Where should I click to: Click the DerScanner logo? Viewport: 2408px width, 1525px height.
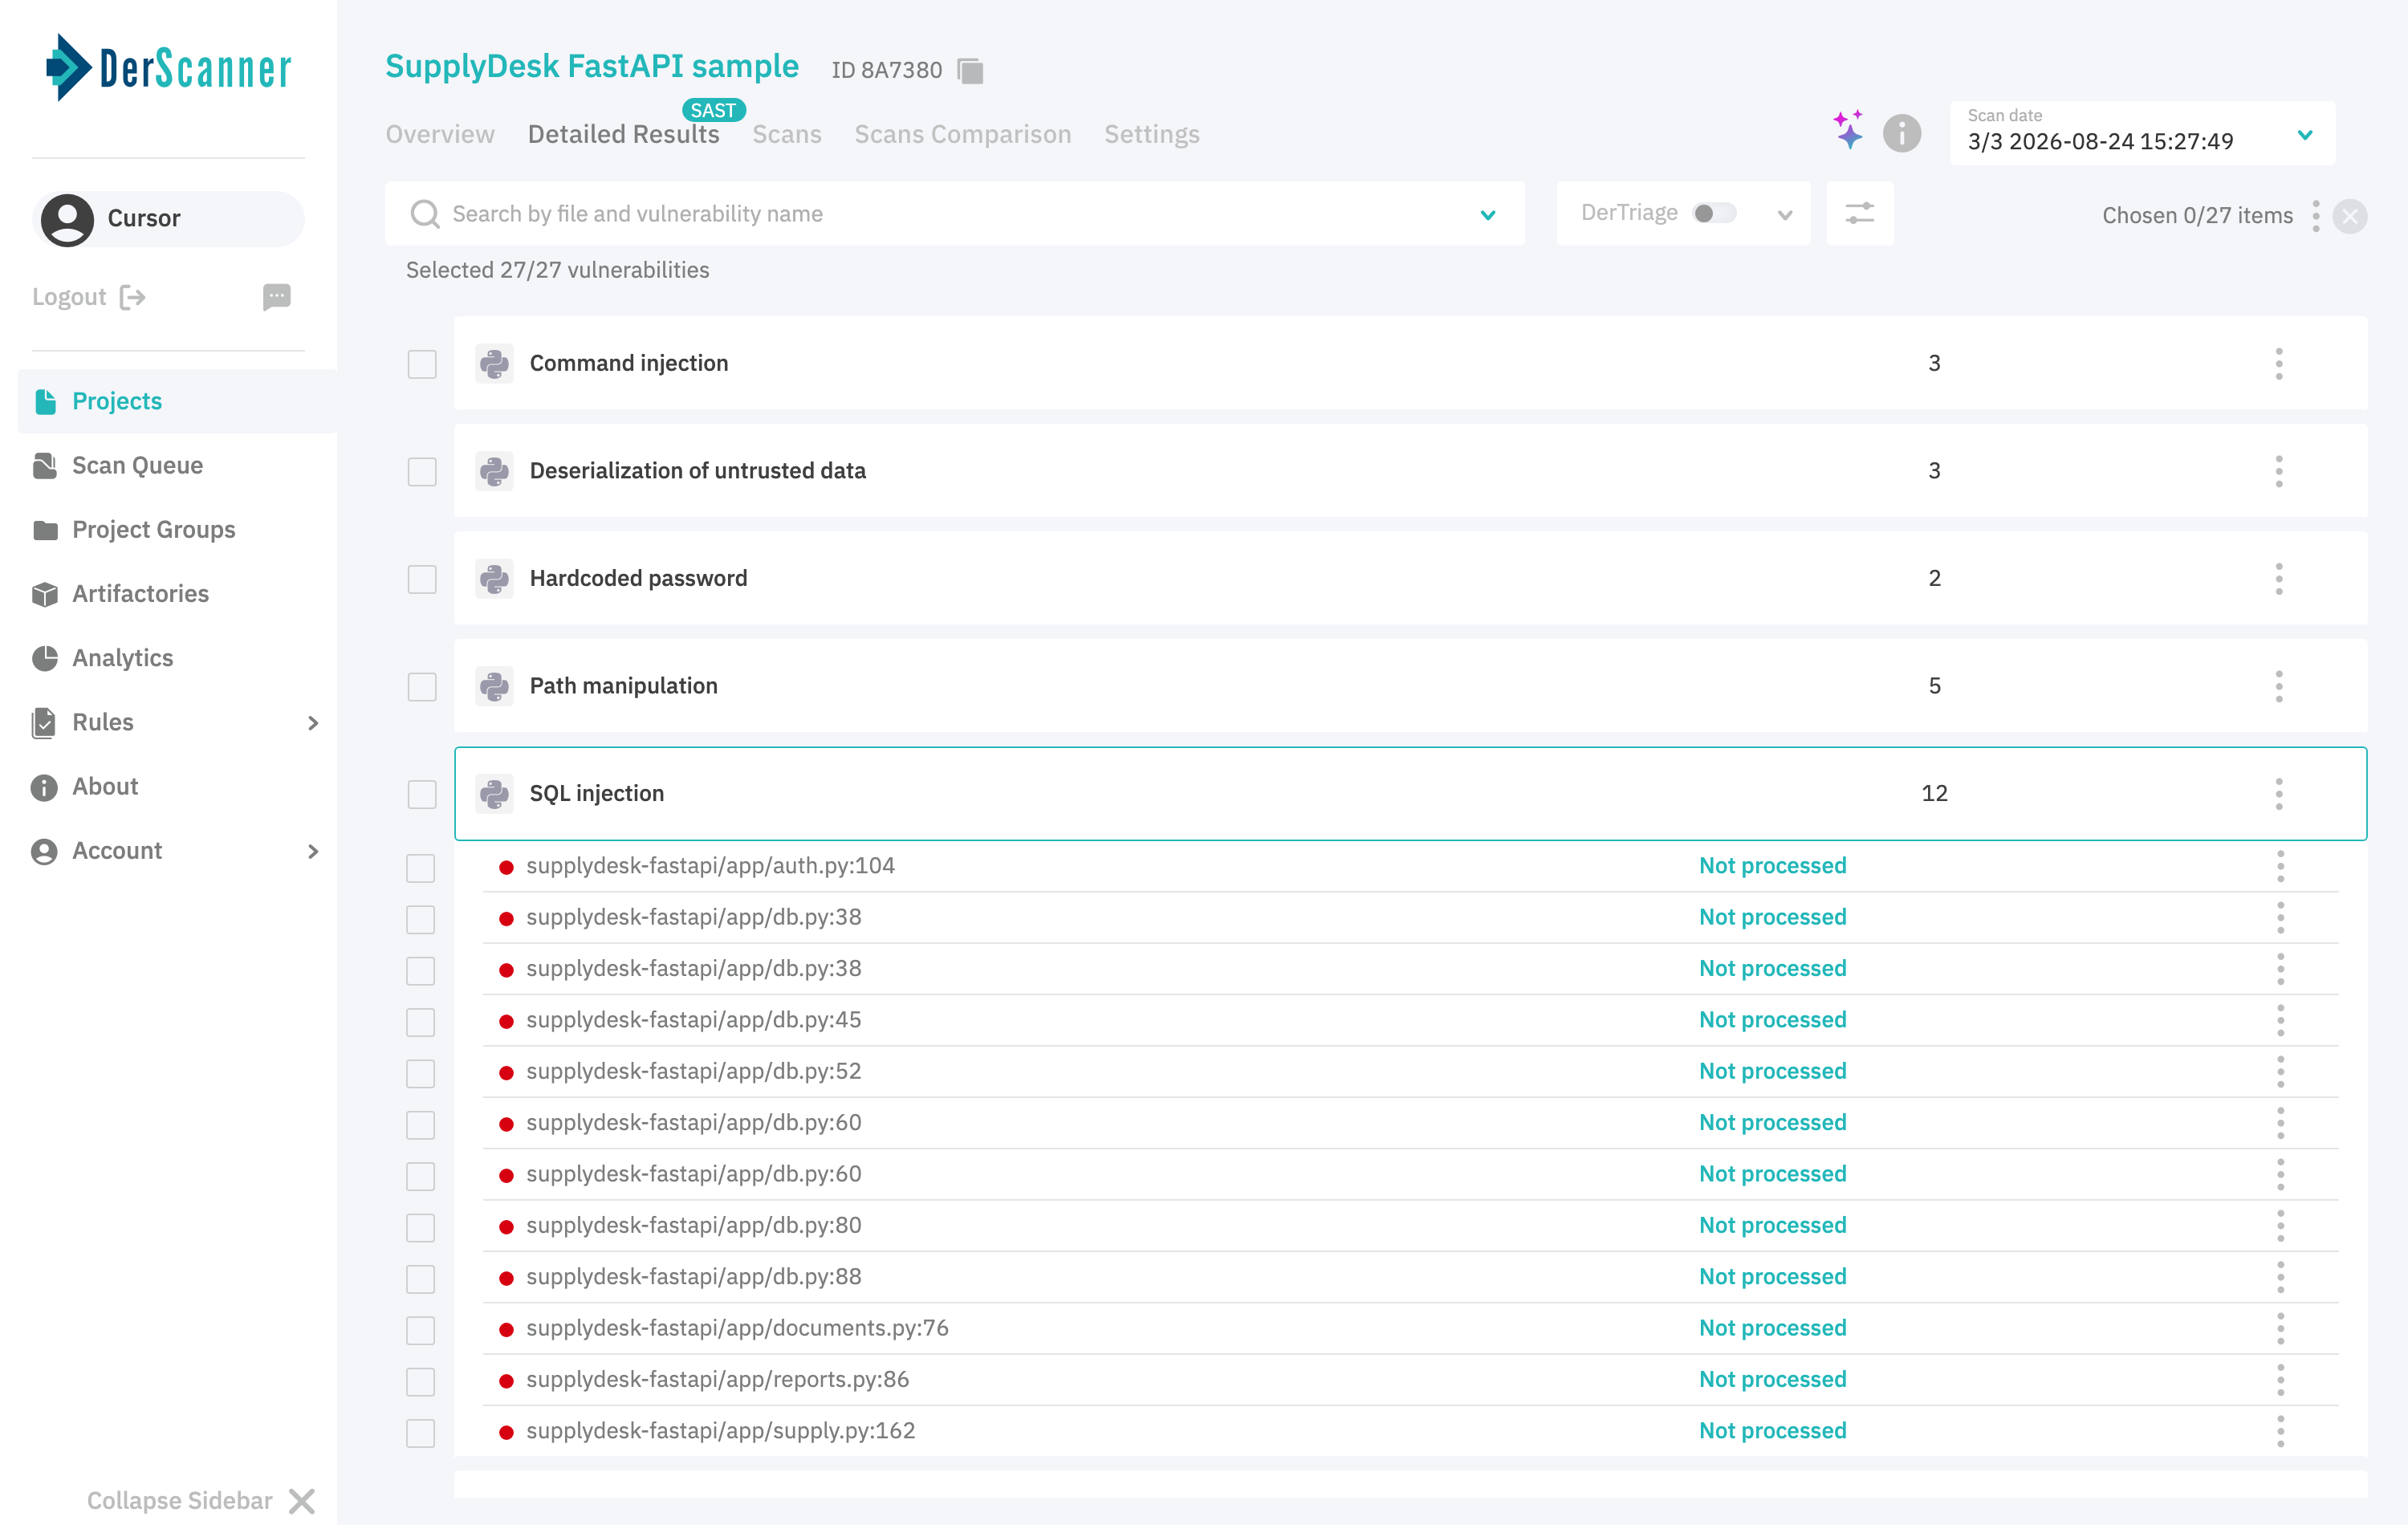(x=168, y=68)
